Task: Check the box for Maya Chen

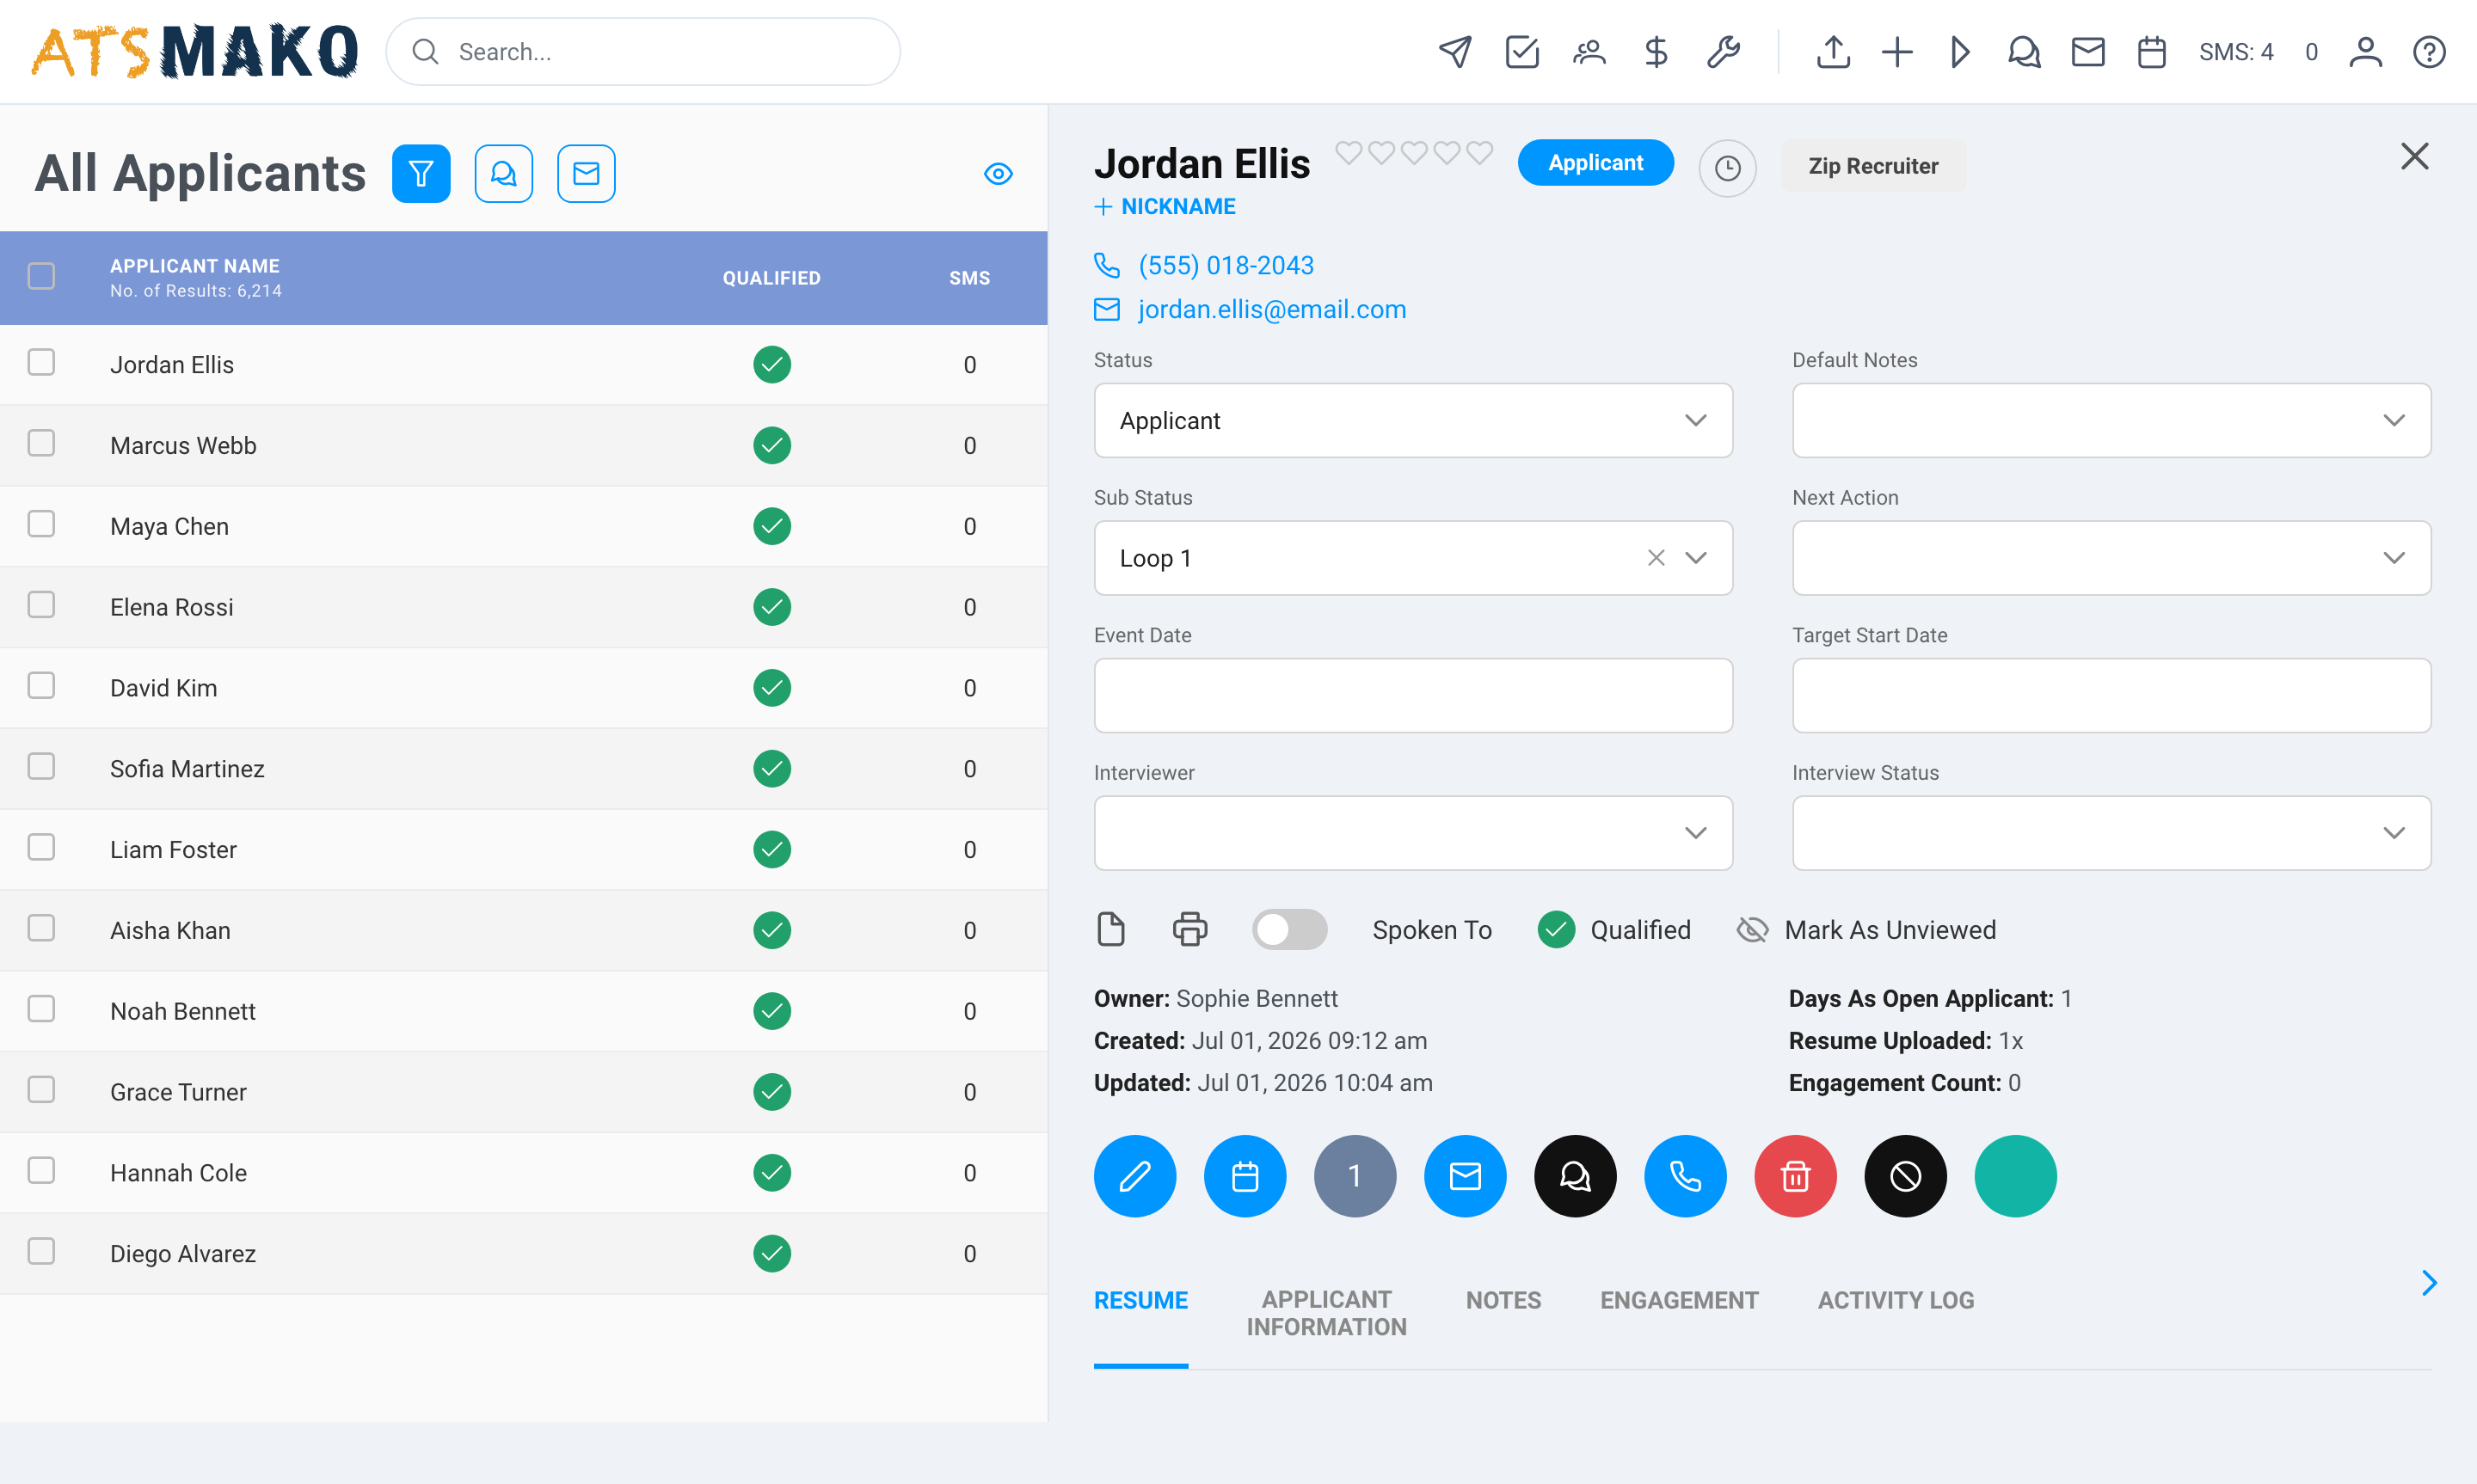Action: click(x=41, y=524)
